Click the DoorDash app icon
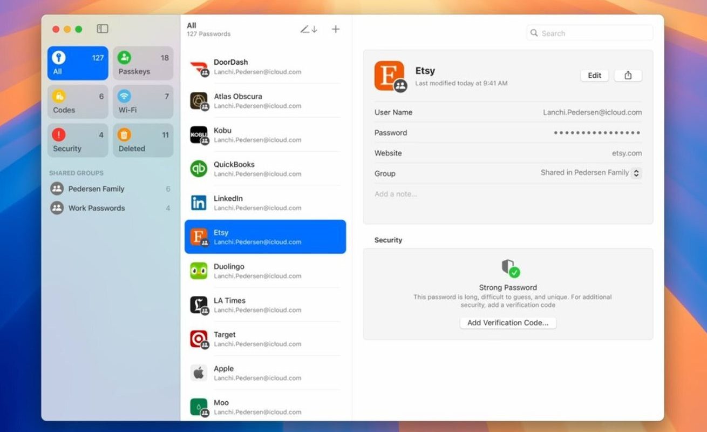707x432 pixels. click(x=199, y=67)
